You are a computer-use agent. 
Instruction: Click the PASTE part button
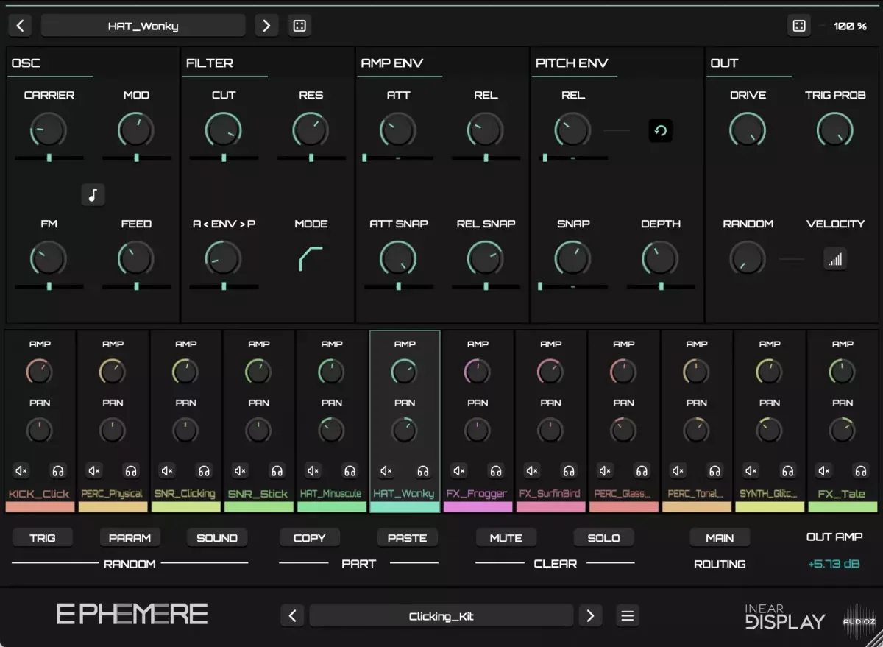point(408,538)
